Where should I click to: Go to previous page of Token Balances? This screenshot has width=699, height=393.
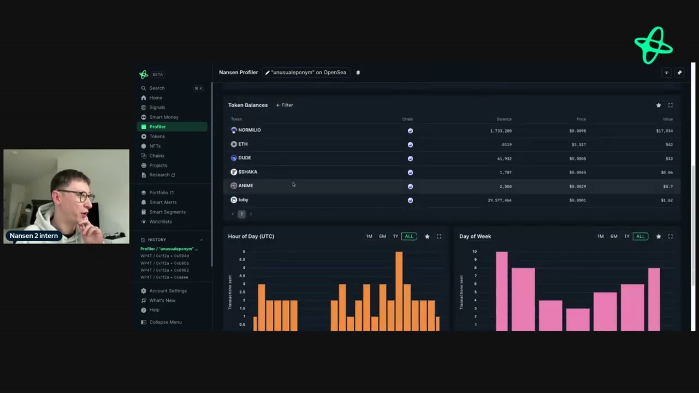point(232,214)
